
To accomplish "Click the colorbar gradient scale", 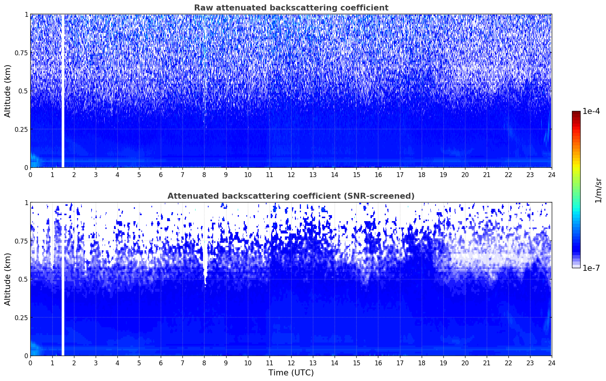I will pos(576,189).
